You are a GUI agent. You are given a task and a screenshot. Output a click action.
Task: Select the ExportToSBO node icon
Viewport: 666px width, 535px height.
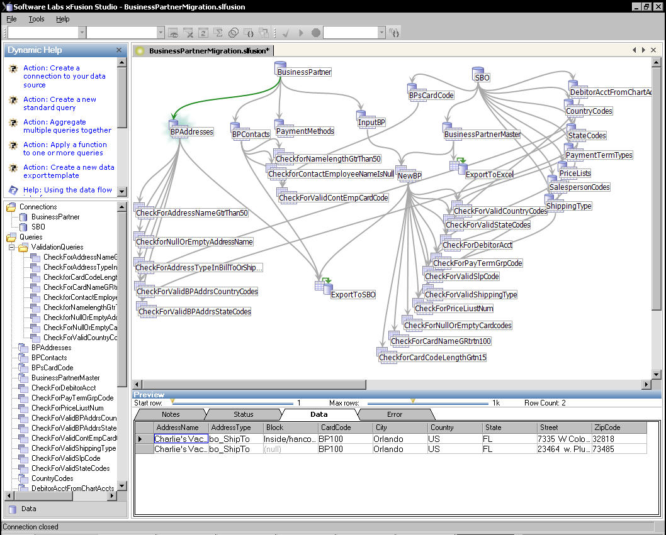[324, 287]
